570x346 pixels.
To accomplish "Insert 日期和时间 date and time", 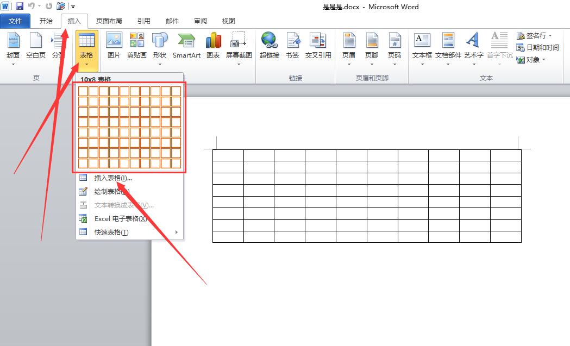I will 537,48.
